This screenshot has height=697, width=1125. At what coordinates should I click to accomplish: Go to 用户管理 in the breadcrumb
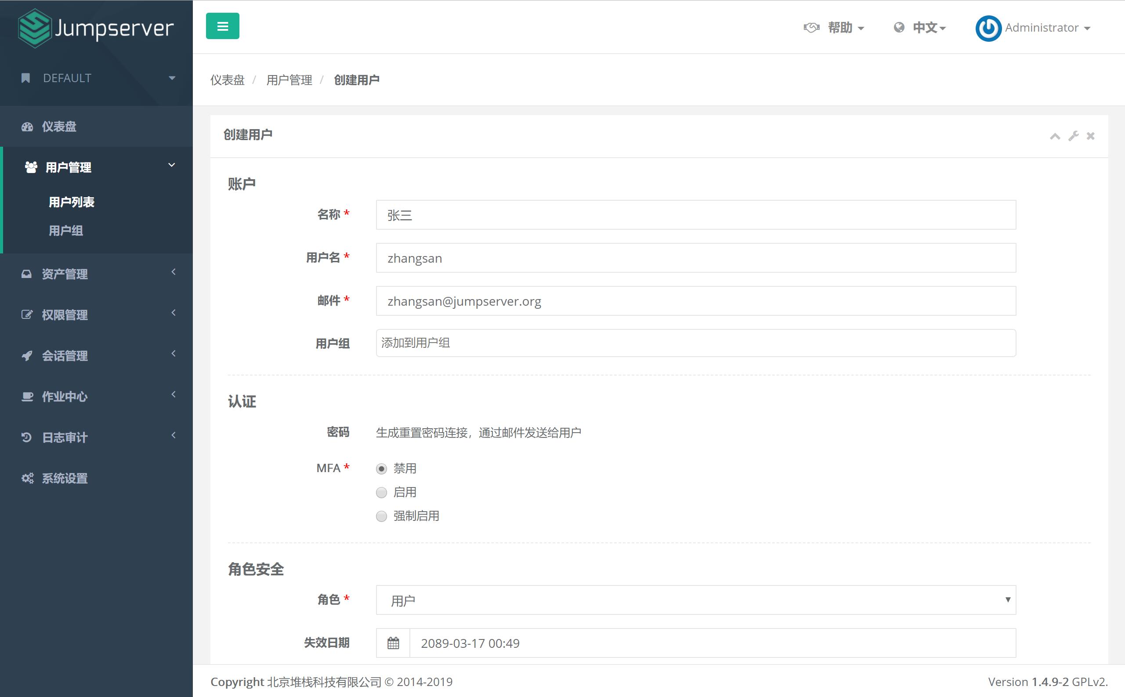(289, 80)
